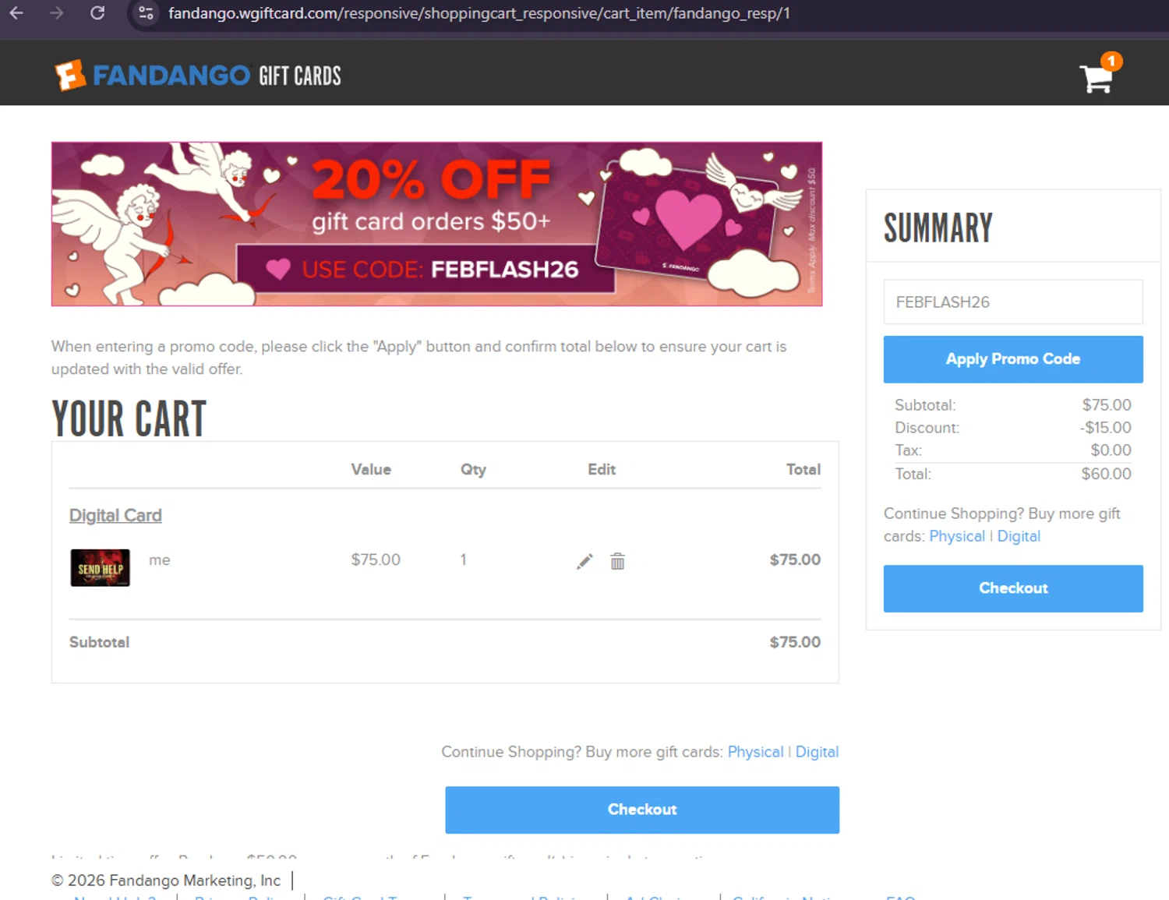Click the YOUR CART heading

pyautogui.click(x=129, y=418)
